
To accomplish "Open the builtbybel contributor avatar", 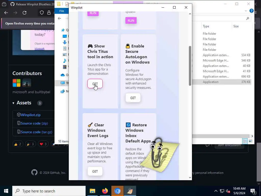I will [27, 83].
